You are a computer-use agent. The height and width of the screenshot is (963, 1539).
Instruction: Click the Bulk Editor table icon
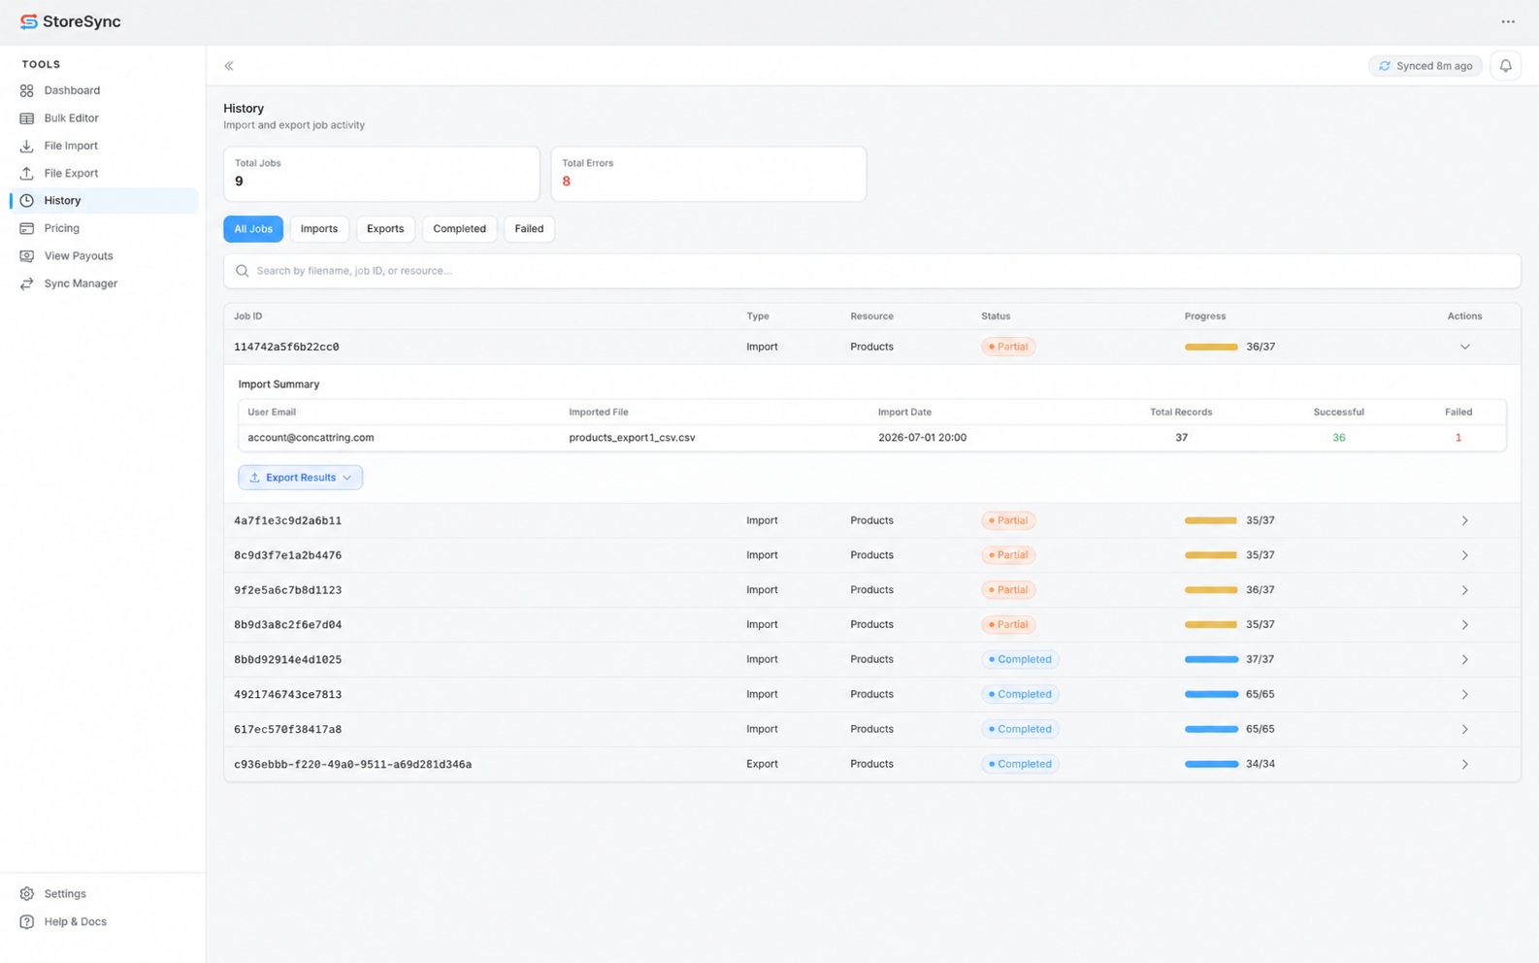[27, 118]
